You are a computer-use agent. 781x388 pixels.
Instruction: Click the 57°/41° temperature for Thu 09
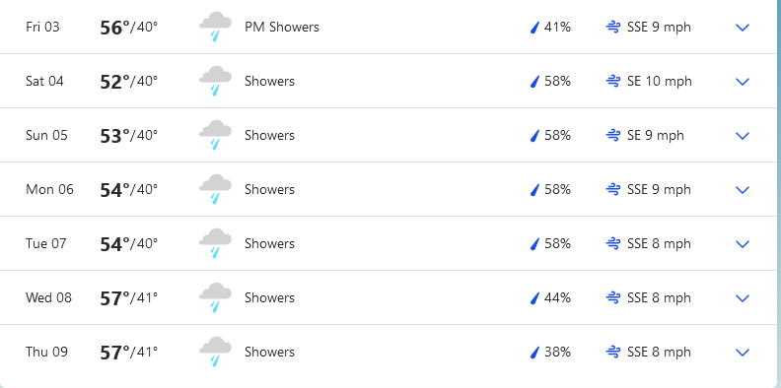[x=129, y=353]
